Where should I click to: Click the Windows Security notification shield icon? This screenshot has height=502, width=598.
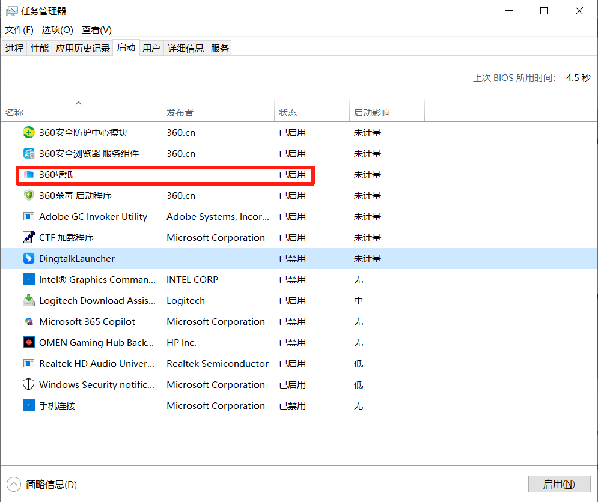point(29,385)
